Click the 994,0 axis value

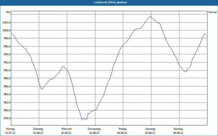pyautogui.click(x=7, y=54)
